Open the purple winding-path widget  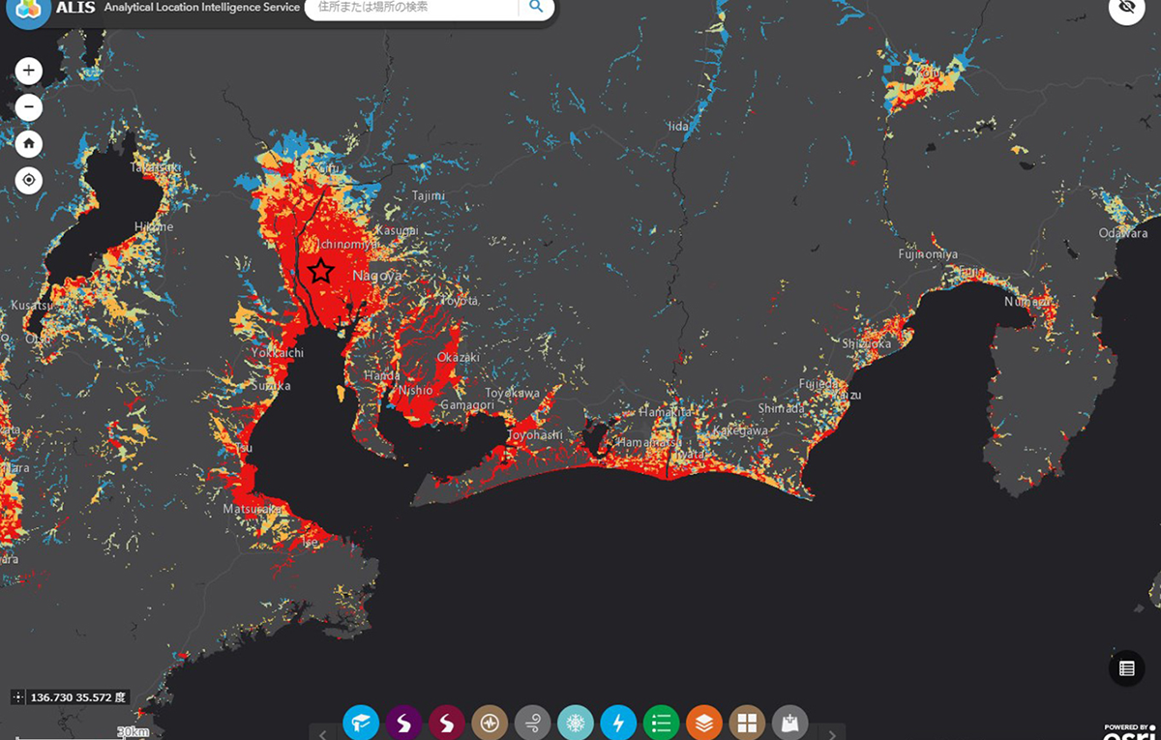pos(403,722)
